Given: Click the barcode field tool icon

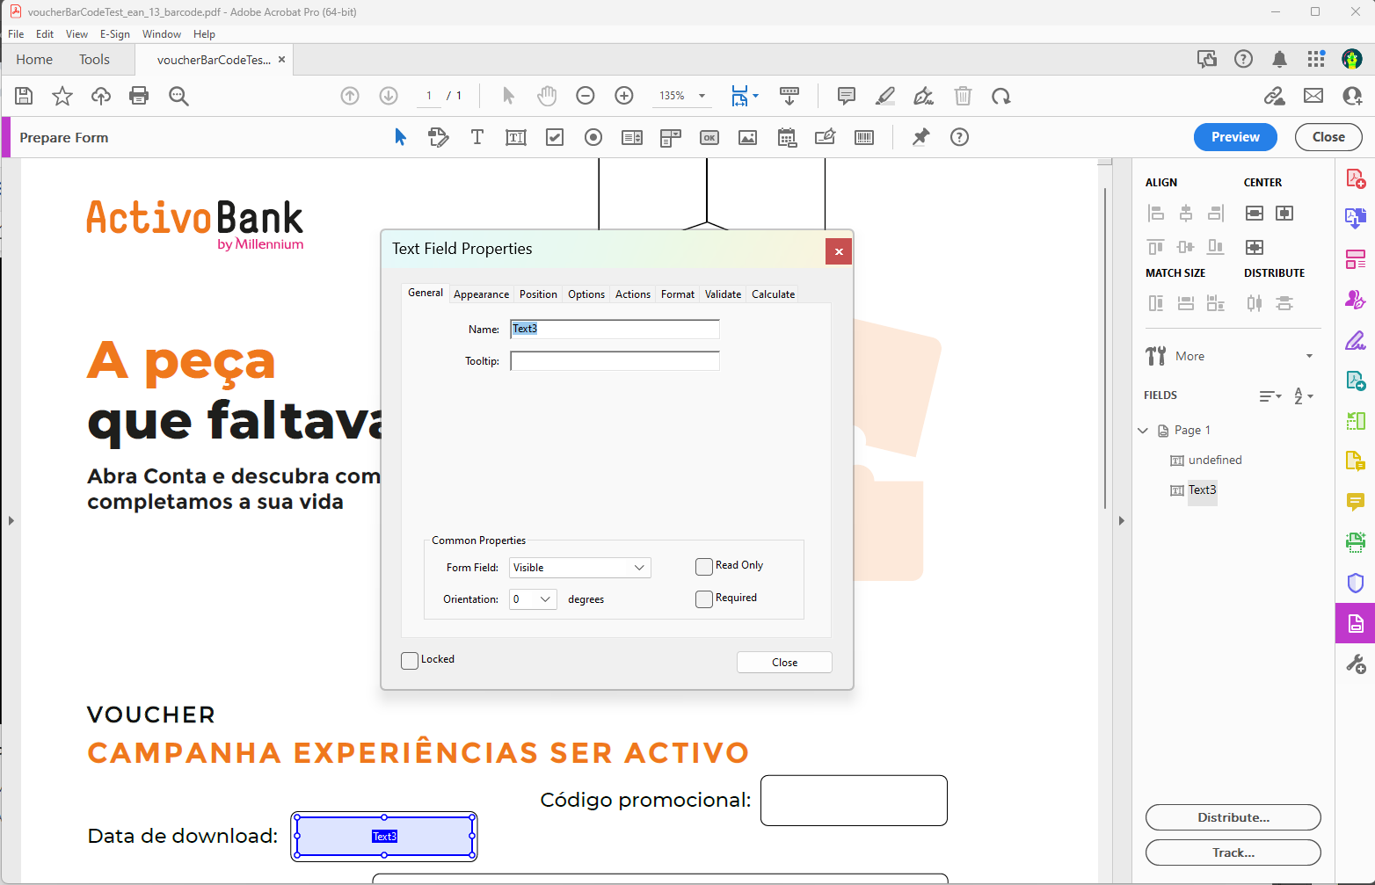Looking at the screenshot, I should coord(864,137).
